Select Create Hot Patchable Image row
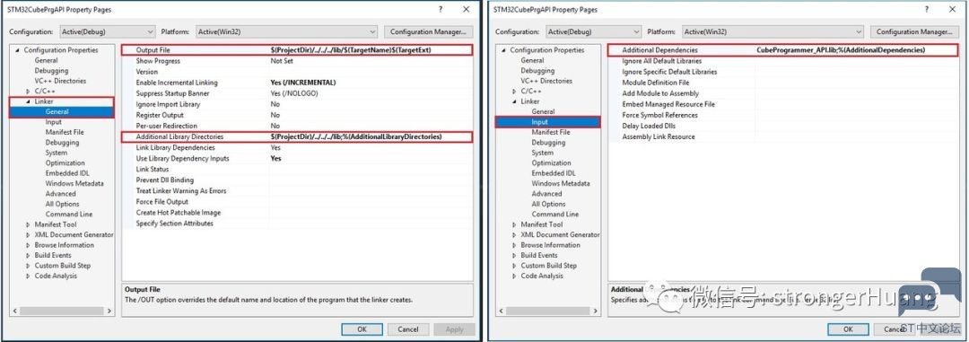Viewport: 969px width, 342px height. tap(298, 213)
